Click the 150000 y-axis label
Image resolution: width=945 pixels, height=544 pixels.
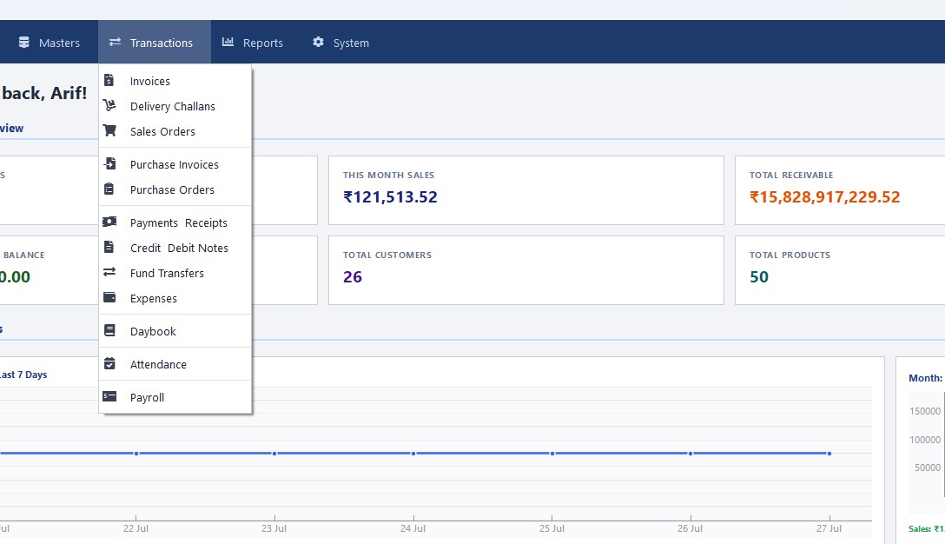925,411
